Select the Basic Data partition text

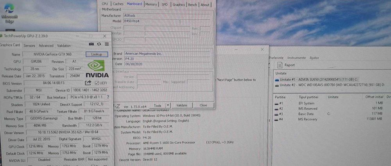306,114
